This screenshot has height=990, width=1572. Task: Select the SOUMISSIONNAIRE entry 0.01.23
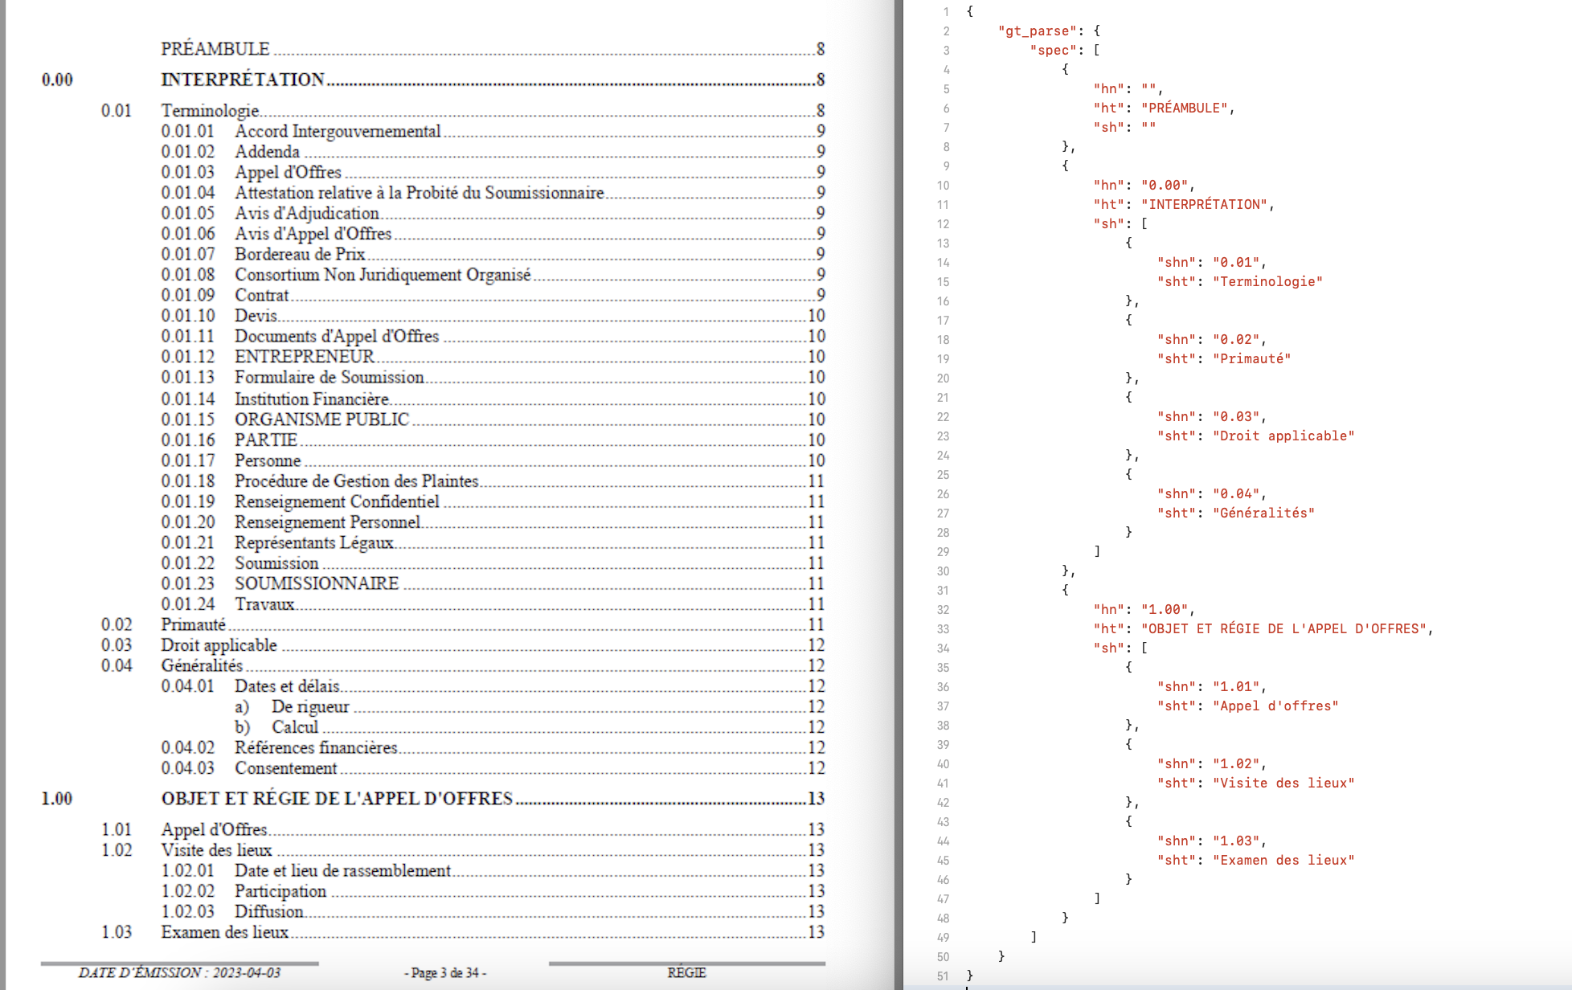coord(317,583)
